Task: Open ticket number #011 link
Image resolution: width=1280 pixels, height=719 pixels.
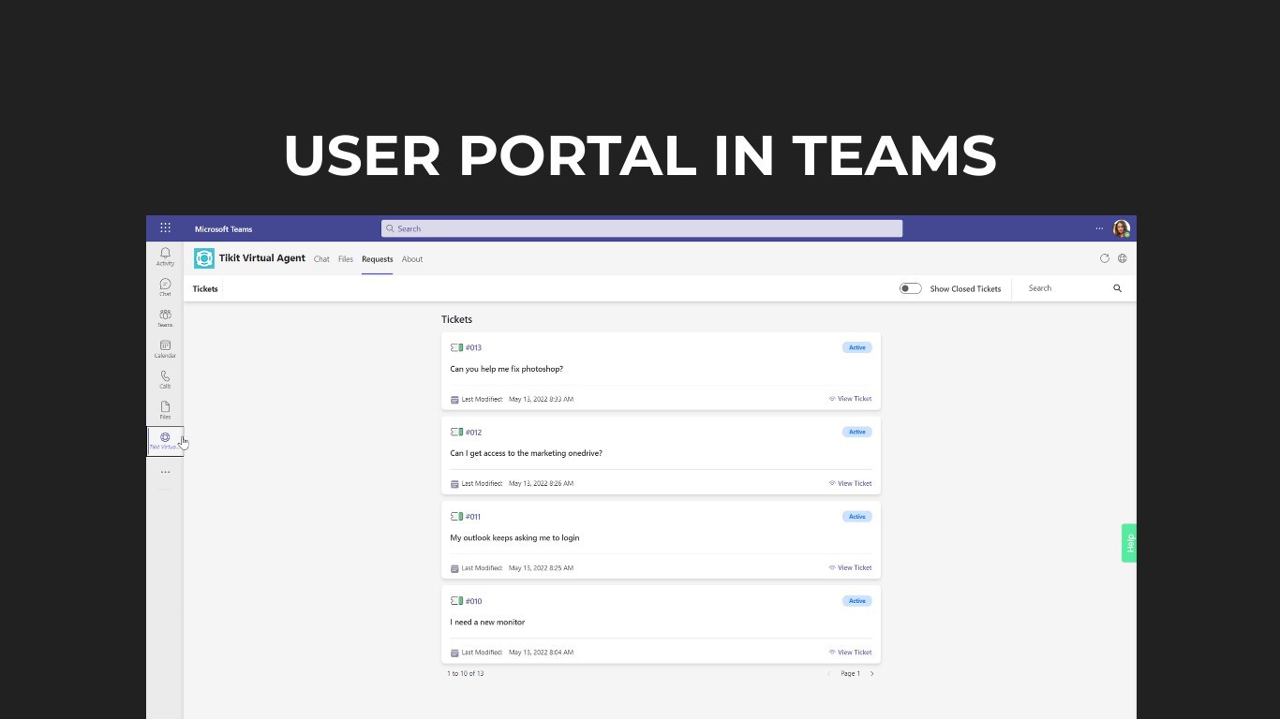Action: coord(473,516)
